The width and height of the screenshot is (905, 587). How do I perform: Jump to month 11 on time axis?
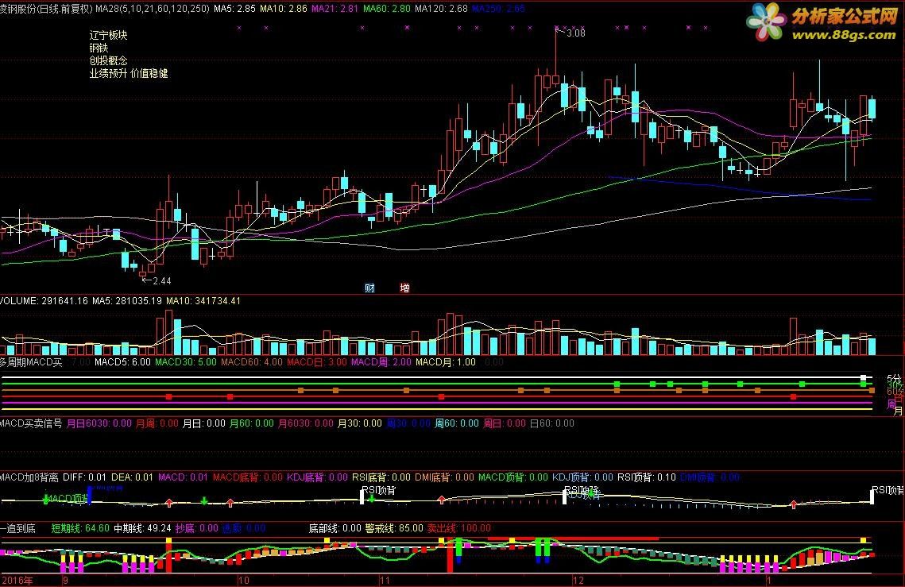[385, 580]
